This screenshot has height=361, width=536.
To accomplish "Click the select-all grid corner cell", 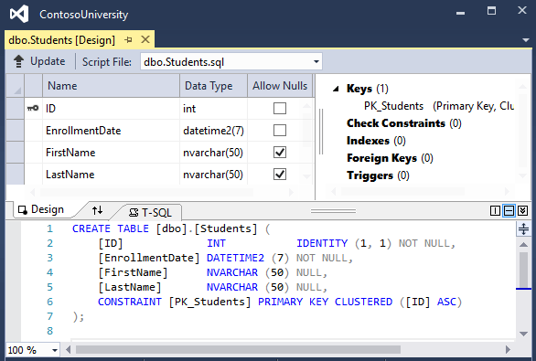I will [x=15, y=86].
